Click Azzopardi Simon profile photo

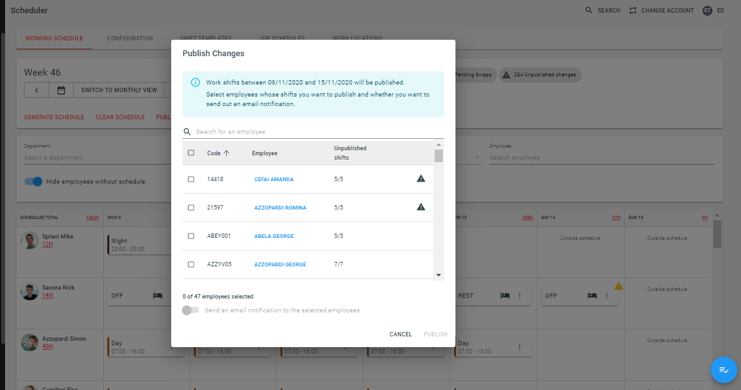coord(29,342)
